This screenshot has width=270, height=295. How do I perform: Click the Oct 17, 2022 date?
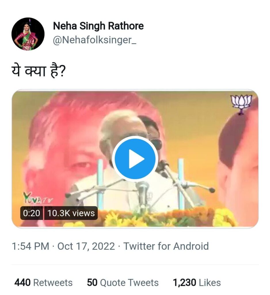pyautogui.click(x=86, y=246)
